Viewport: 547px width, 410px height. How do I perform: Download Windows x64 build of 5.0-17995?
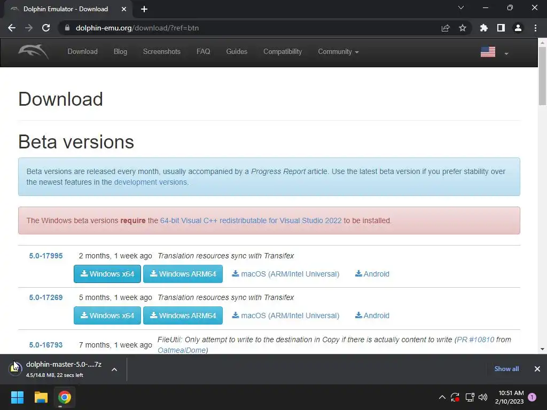tap(107, 274)
